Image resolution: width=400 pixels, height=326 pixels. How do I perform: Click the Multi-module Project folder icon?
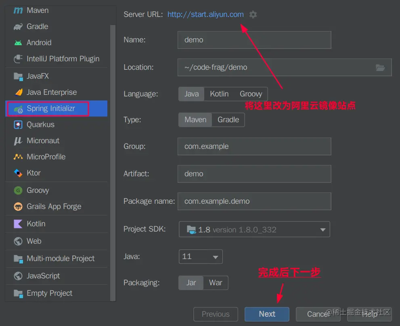click(18, 259)
